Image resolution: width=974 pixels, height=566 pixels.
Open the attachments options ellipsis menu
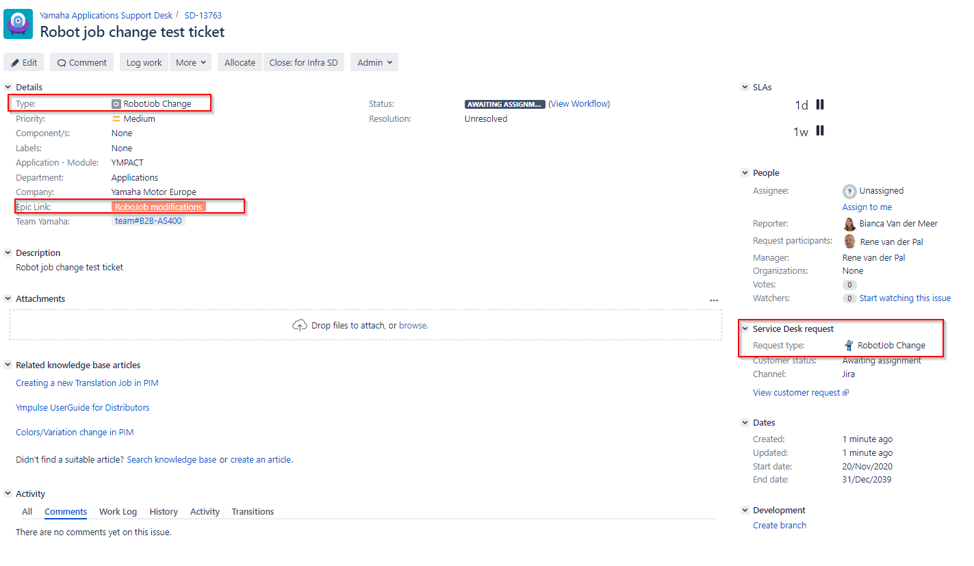coord(714,300)
